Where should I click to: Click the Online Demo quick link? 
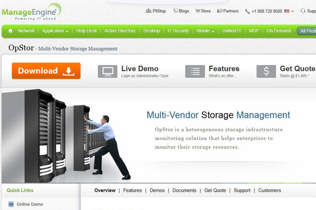tap(30, 204)
